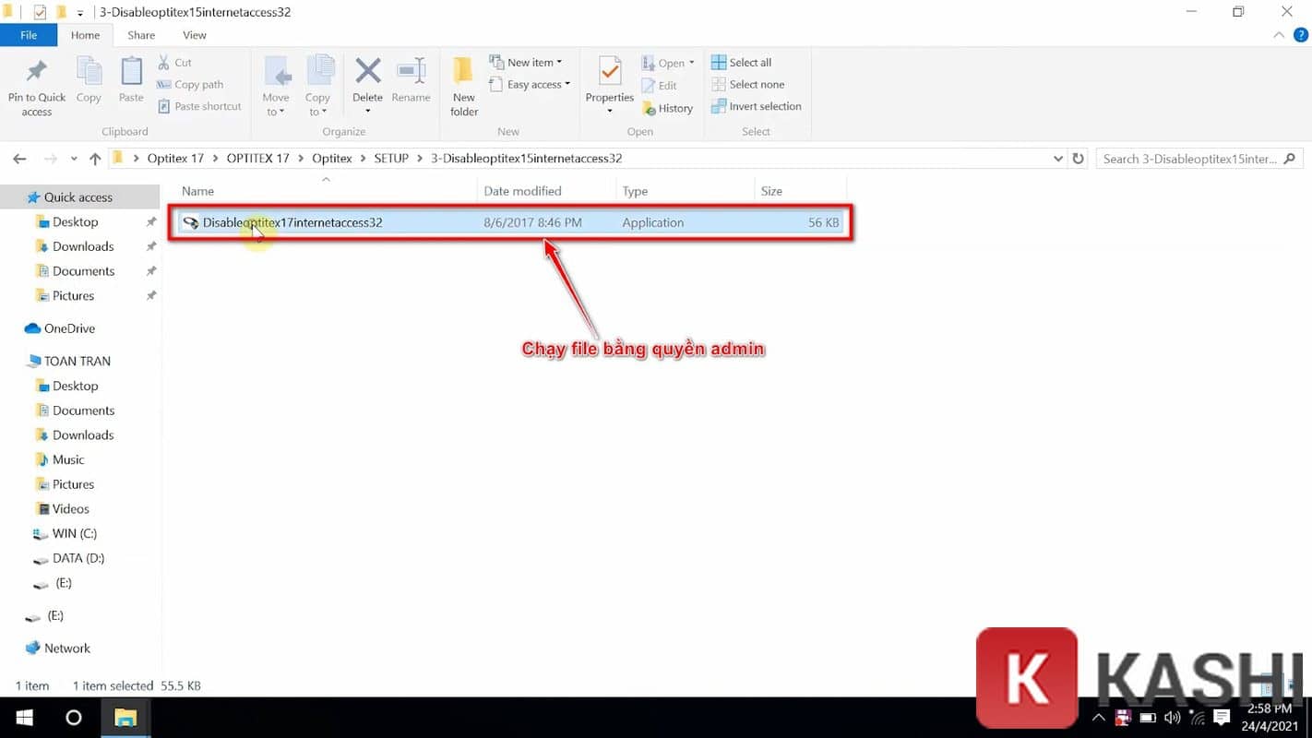Image resolution: width=1312 pixels, height=738 pixels.
Task: Expand the address bar history dropdown
Action: [1058, 158]
